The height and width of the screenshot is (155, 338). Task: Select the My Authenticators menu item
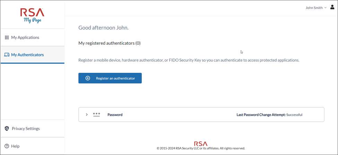click(x=27, y=55)
